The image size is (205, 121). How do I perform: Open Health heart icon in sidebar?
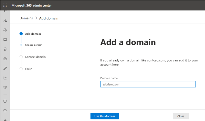pos(5,87)
